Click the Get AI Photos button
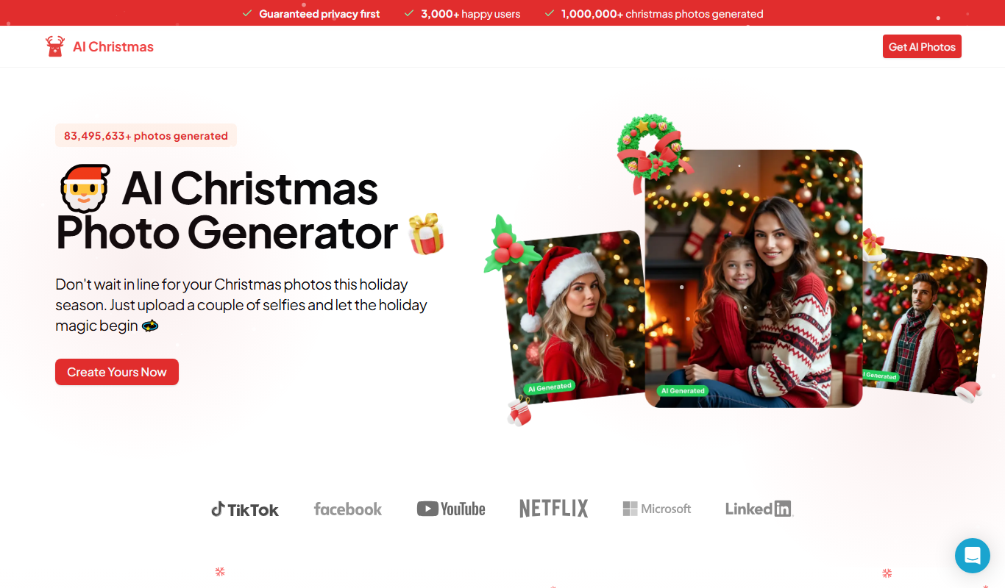 [x=922, y=46]
